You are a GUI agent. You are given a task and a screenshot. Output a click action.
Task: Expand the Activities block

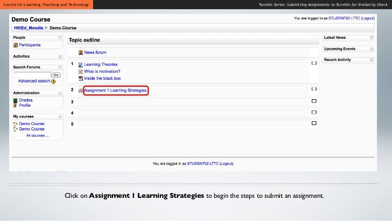pos(60,57)
